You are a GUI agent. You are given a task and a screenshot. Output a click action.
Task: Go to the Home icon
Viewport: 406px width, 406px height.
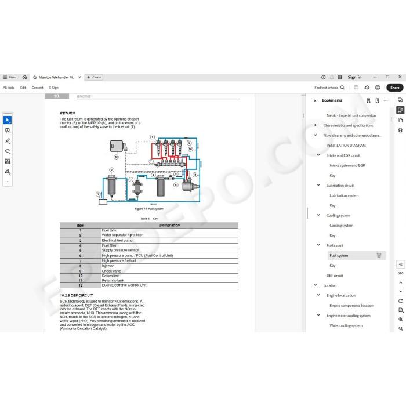coord(24,77)
